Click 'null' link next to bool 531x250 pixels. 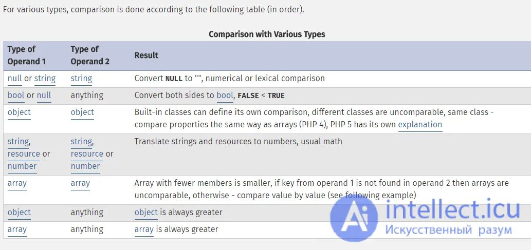[x=44, y=95]
